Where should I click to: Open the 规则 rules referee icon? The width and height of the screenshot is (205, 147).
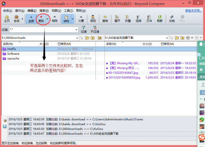(93, 19)
